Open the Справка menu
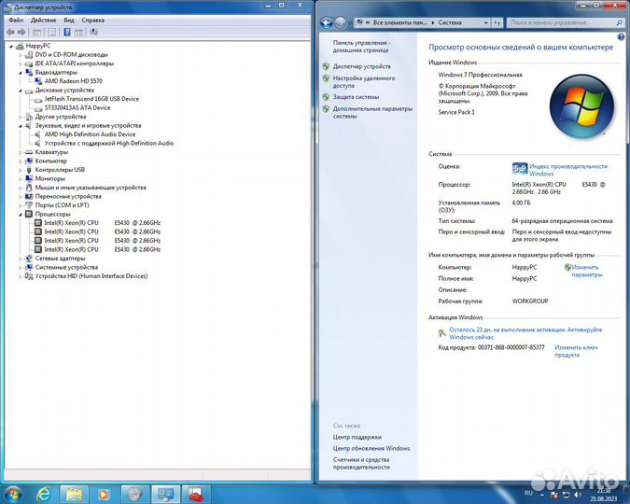 click(92, 21)
